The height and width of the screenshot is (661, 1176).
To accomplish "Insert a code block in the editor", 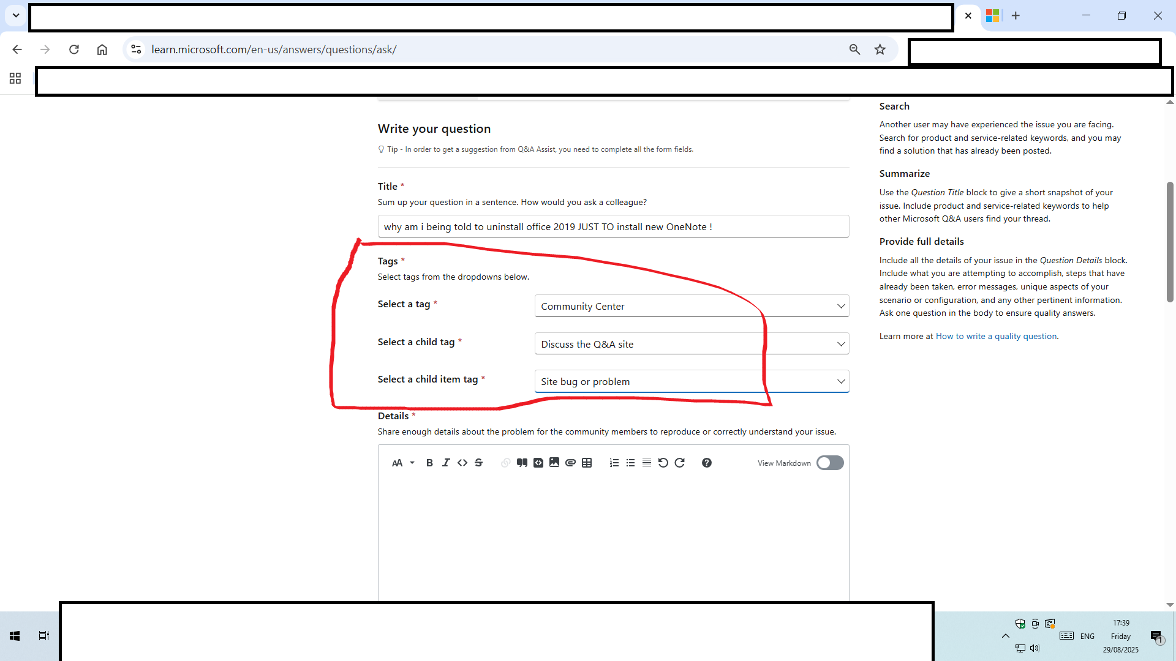I will (538, 463).
